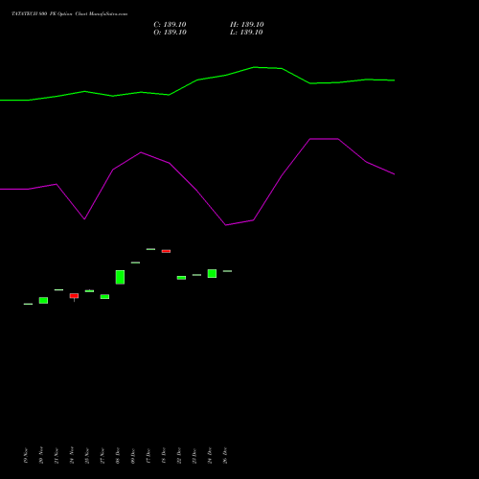Viewport: 479px width, 479px height.
Task: Select the red candle above 24 Nov
Action: [x=74, y=296]
